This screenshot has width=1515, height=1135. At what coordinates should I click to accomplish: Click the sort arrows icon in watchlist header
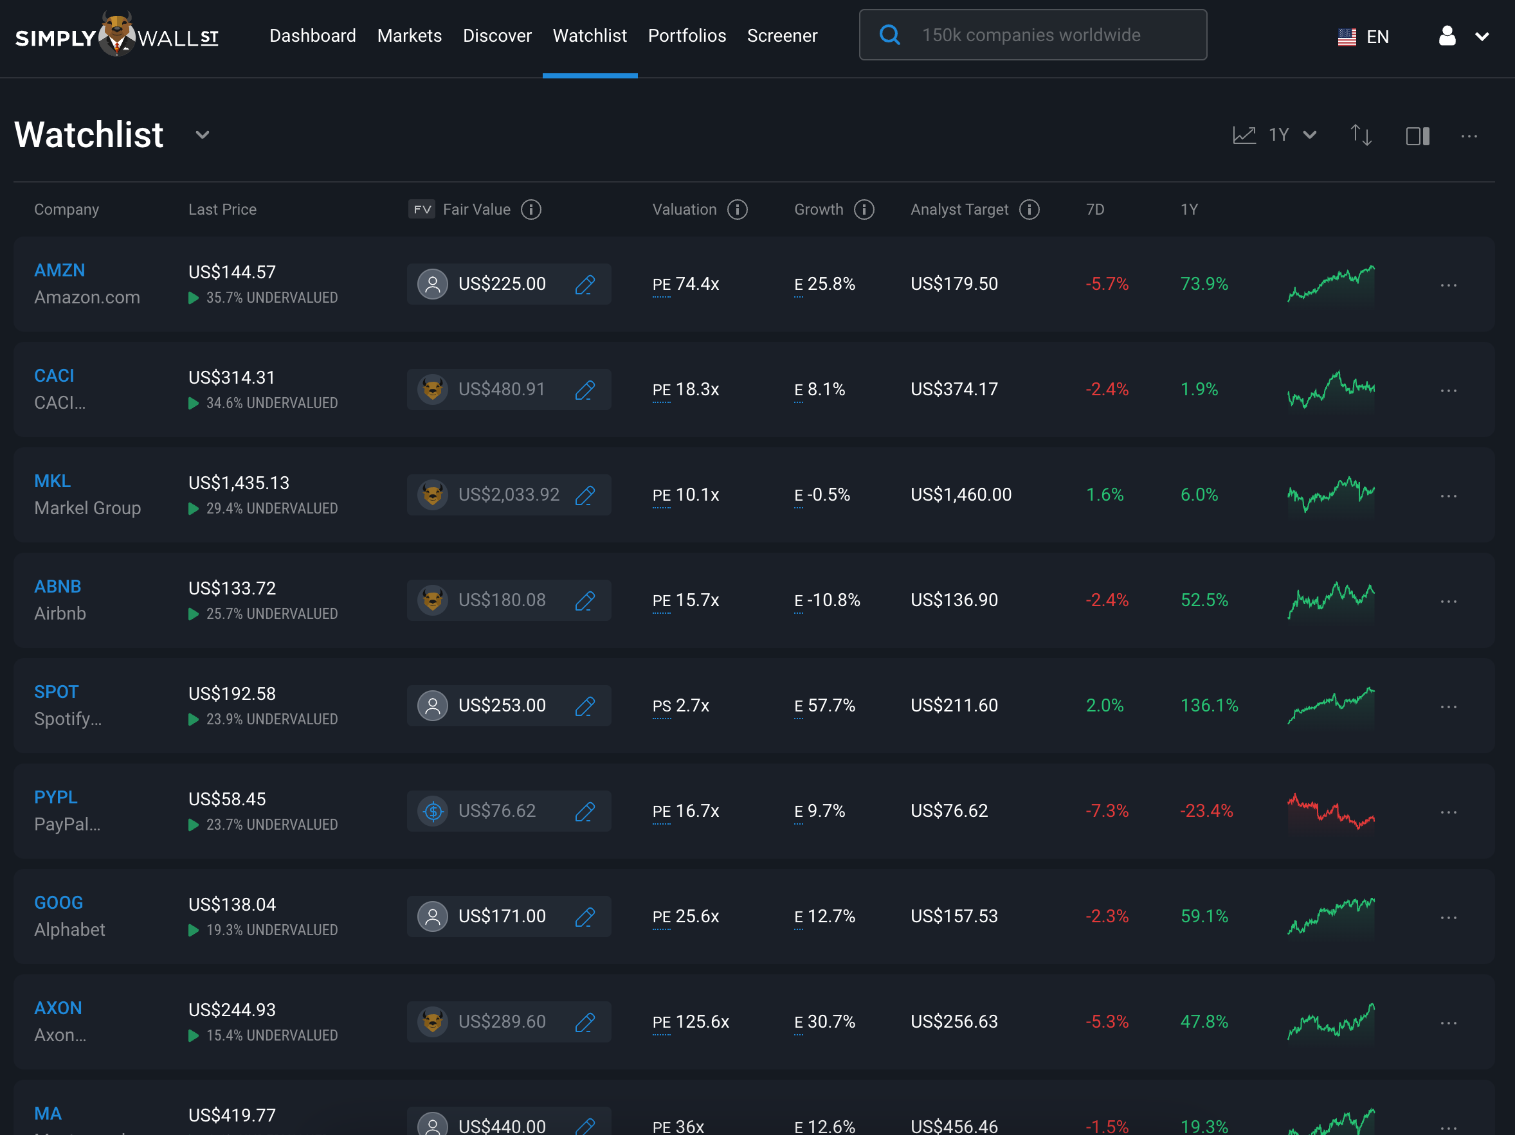tap(1360, 135)
